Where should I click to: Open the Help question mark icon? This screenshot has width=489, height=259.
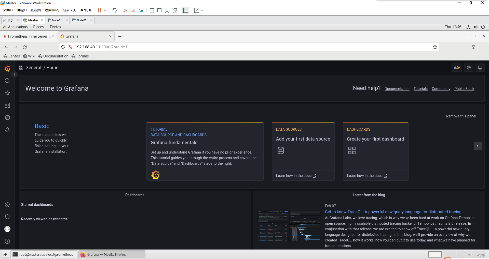(x=7, y=241)
